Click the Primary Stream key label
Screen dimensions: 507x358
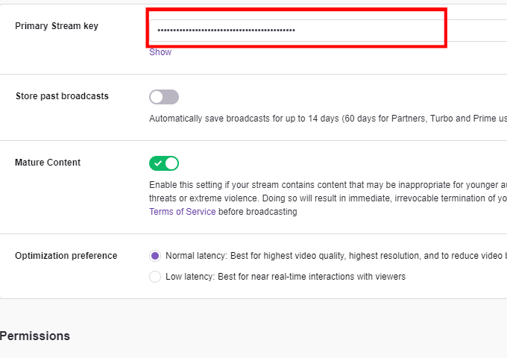pyautogui.click(x=57, y=26)
